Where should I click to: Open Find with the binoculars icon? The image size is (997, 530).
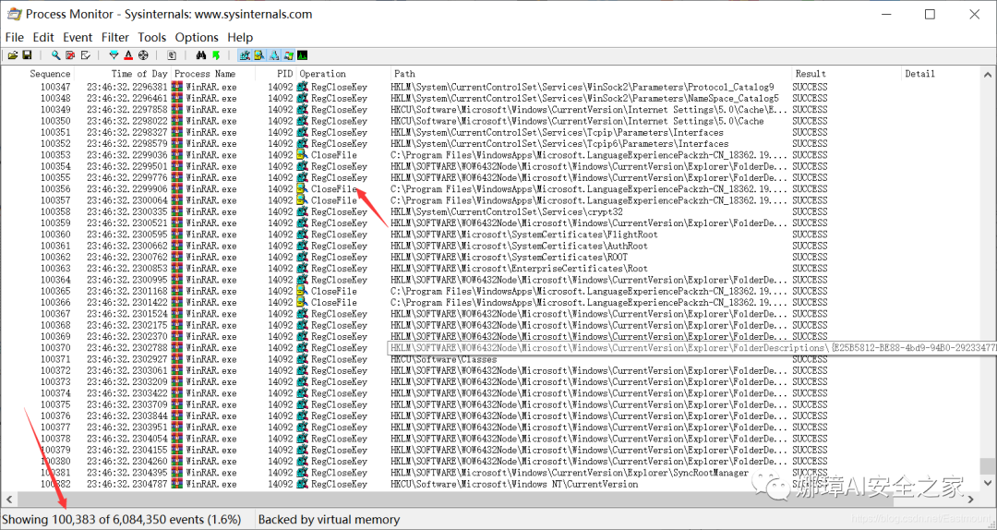[201, 55]
